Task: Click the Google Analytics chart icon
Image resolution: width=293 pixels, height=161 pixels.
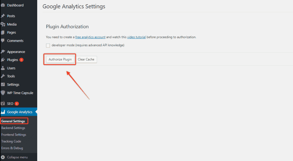Action: click(3, 112)
